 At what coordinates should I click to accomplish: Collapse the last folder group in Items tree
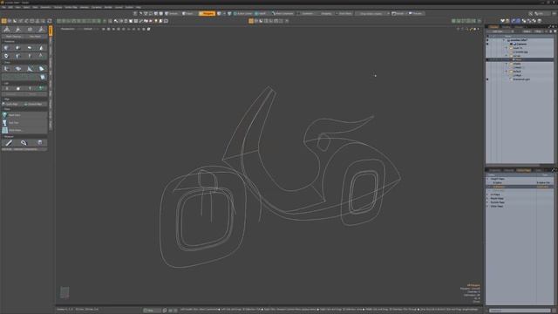pos(507,72)
